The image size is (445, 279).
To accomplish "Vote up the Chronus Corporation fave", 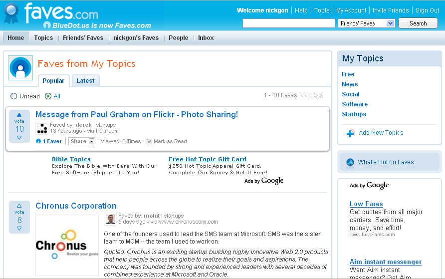I will (x=19, y=206).
